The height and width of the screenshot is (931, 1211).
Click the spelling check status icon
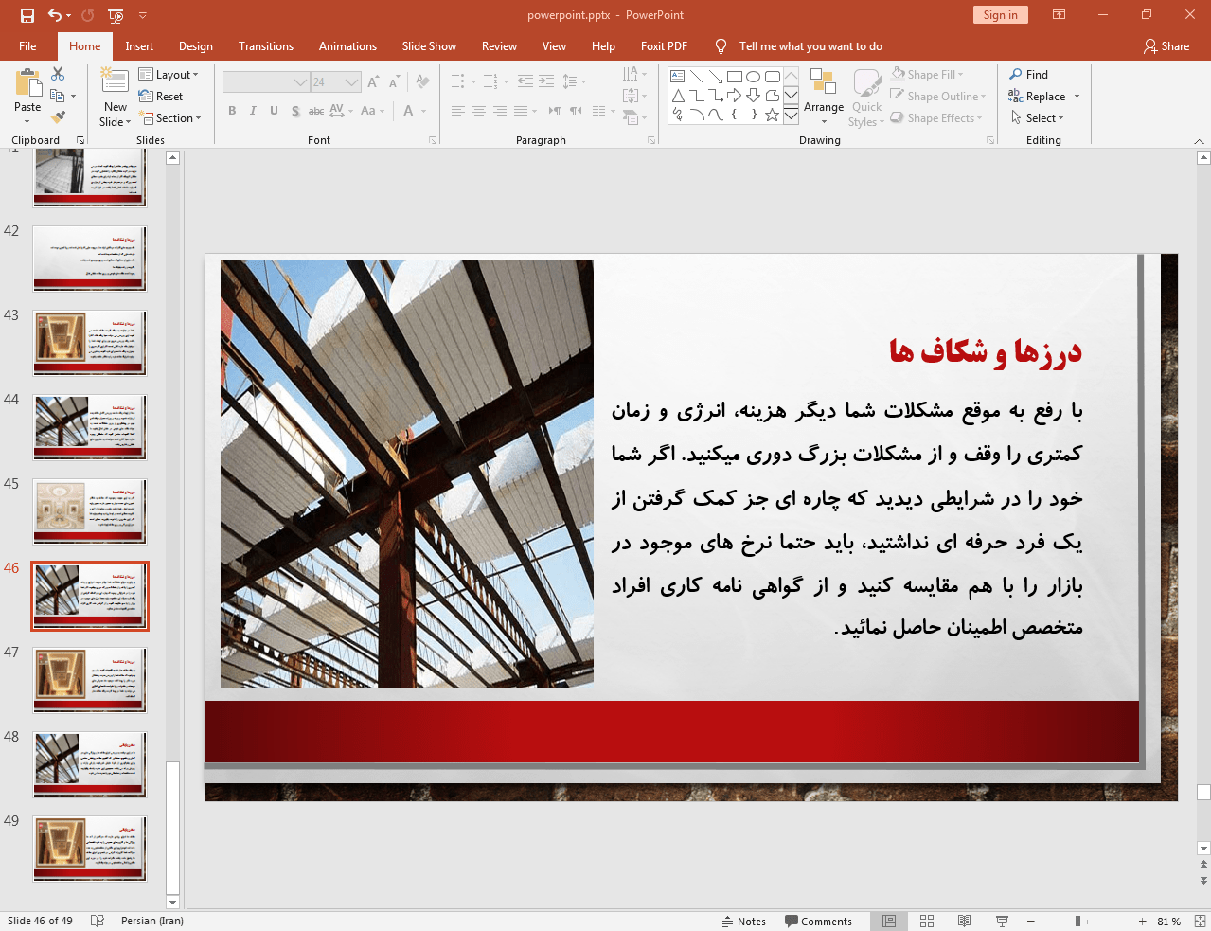point(97,921)
